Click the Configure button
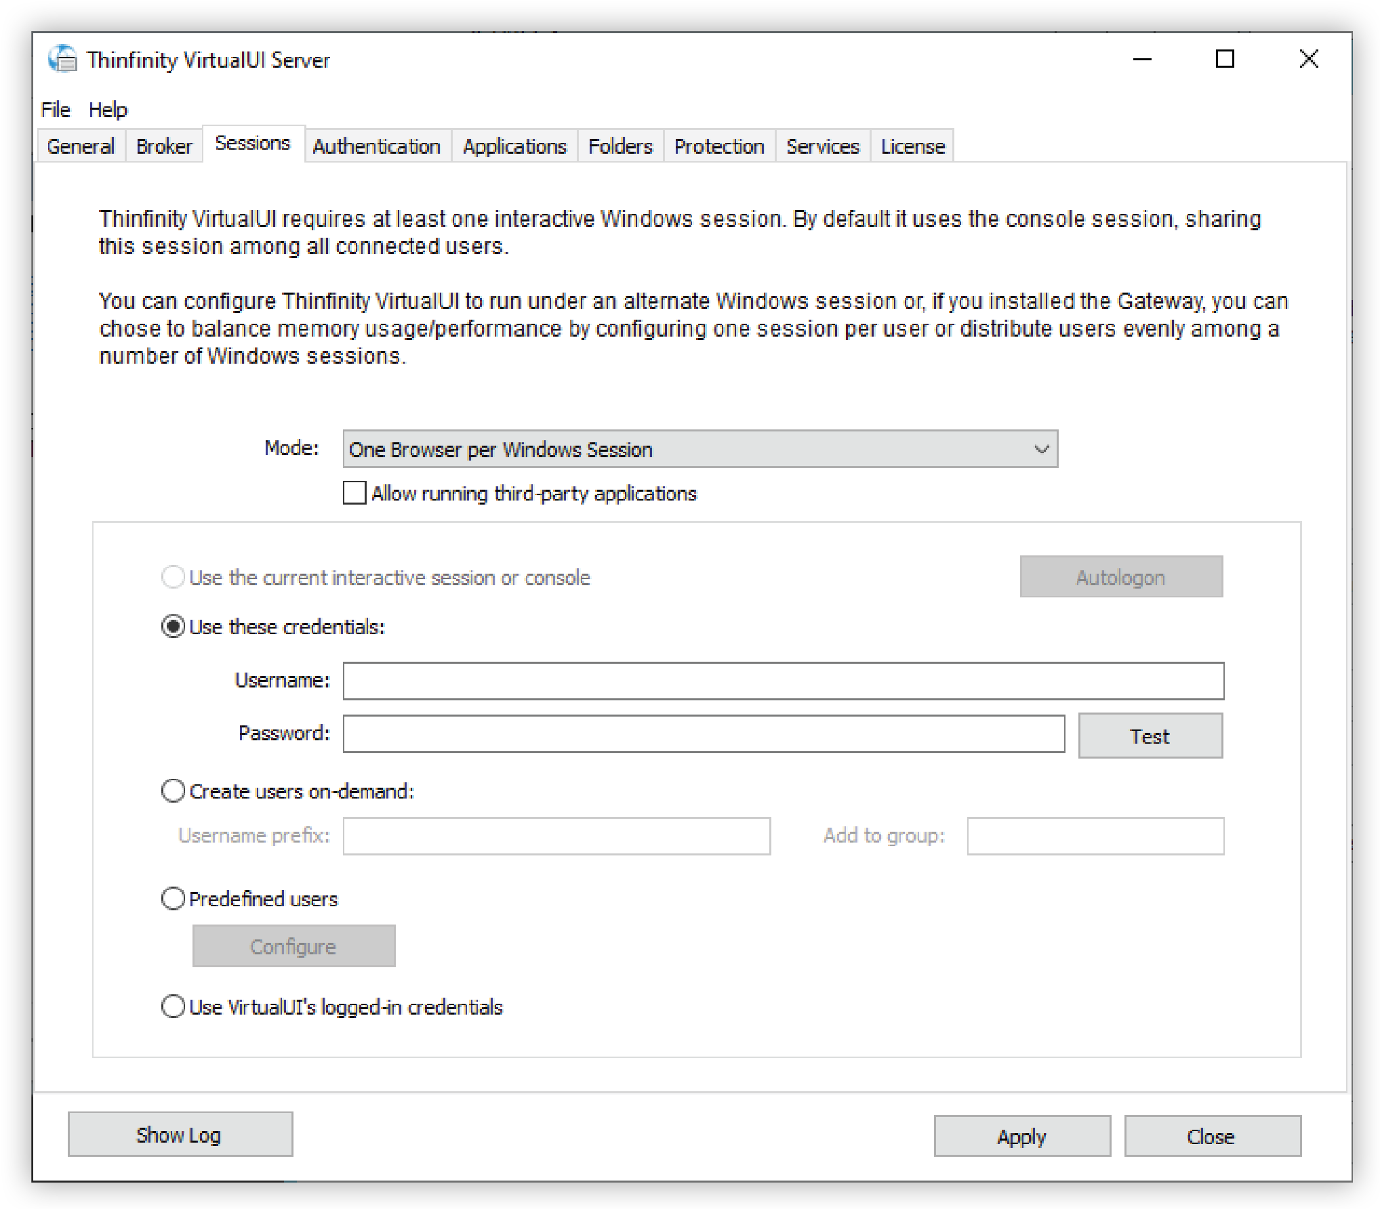Image resolution: width=1380 pixels, height=1209 pixels. click(x=293, y=946)
